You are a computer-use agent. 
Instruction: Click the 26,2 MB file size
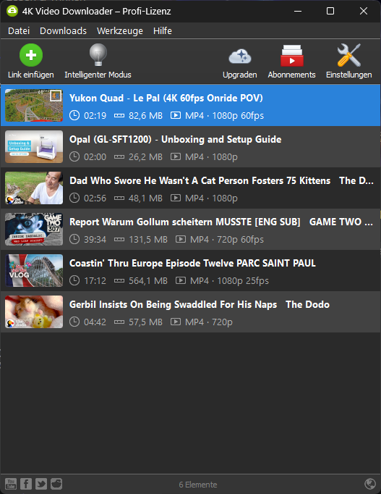(145, 157)
